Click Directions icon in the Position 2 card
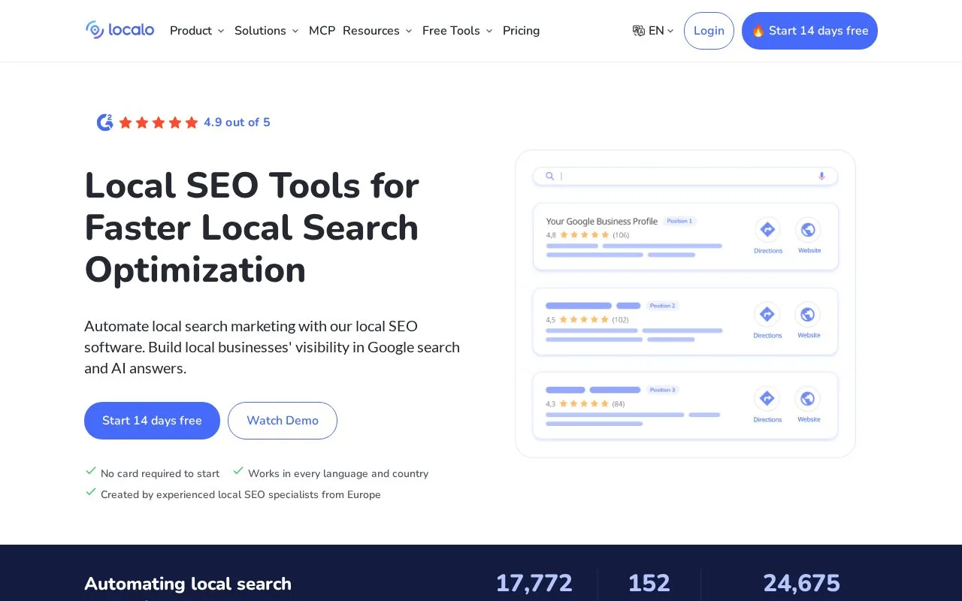This screenshot has height=601, width=962. [x=767, y=314]
